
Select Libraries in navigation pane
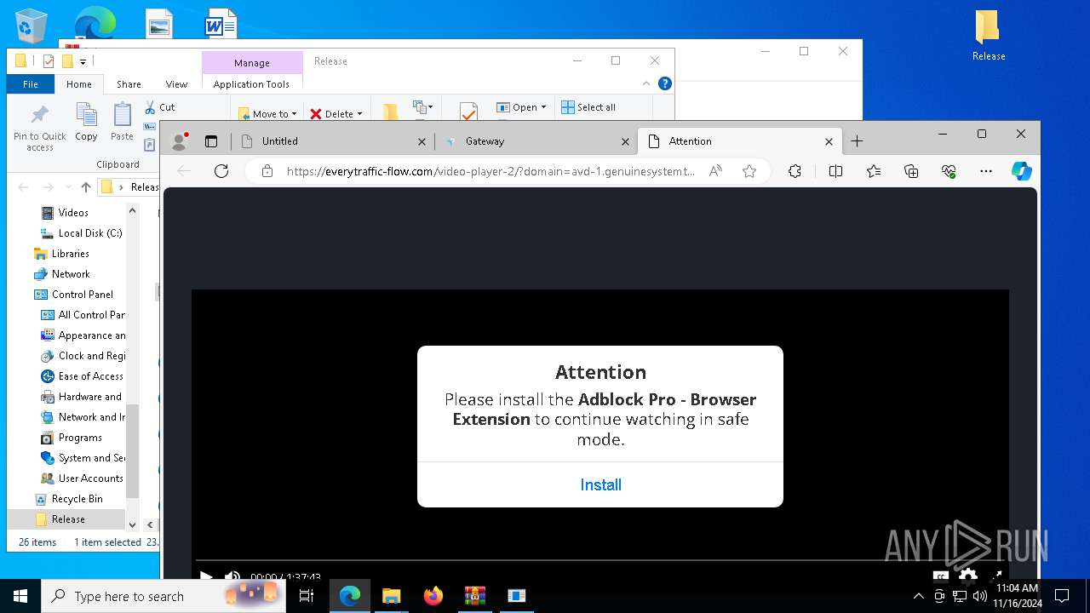[61, 254]
